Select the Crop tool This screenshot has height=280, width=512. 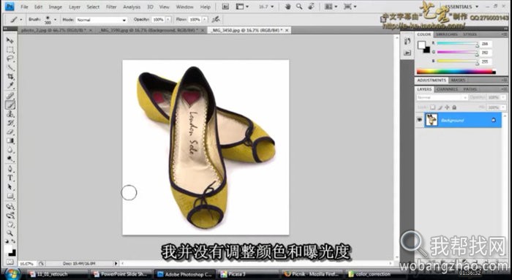[x=10, y=76]
